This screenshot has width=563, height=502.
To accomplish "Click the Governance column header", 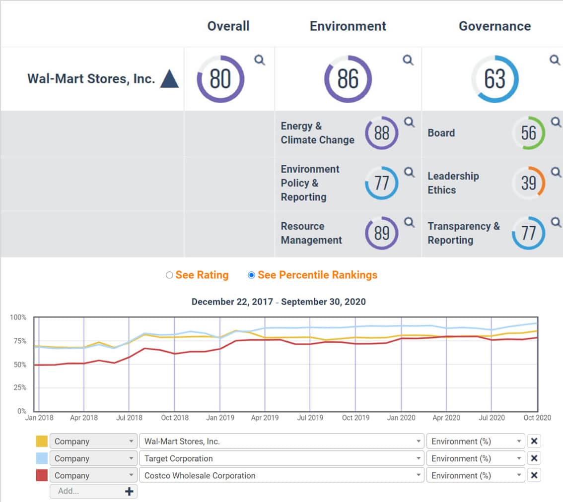I will coord(494,26).
